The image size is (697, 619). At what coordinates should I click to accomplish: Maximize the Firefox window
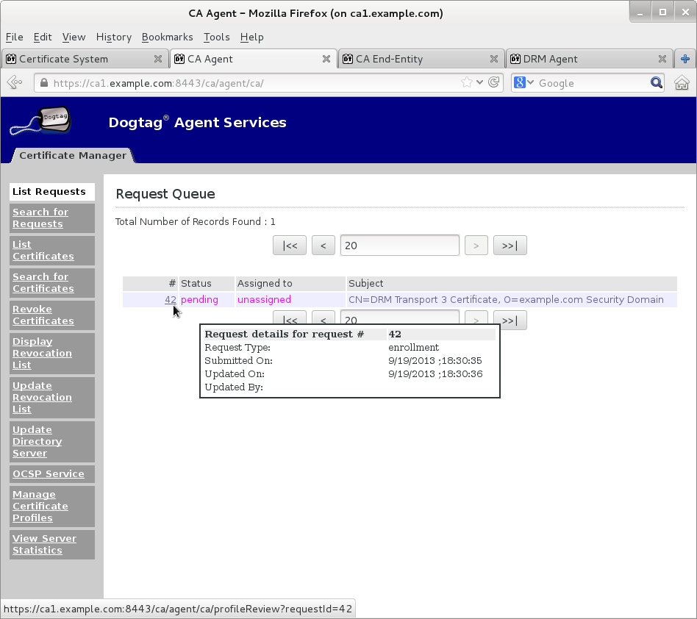coord(662,12)
